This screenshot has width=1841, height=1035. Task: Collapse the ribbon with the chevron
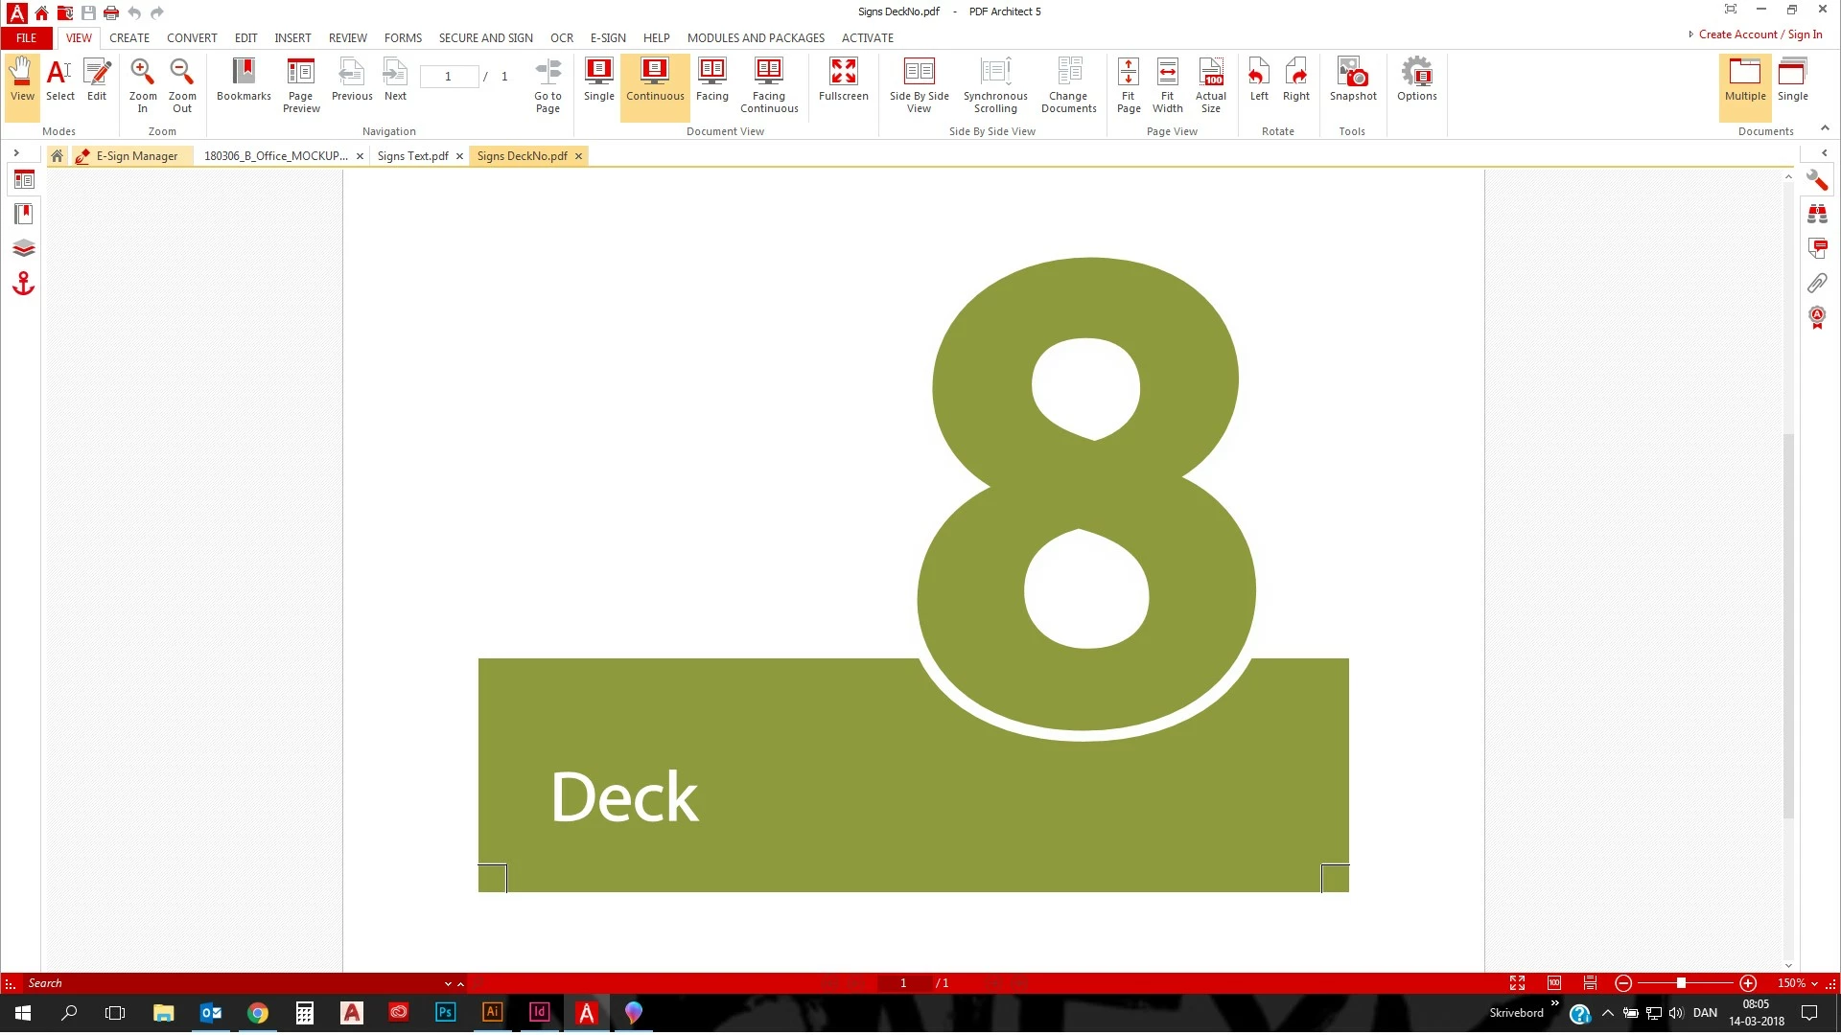pyautogui.click(x=1825, y=128)
